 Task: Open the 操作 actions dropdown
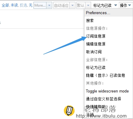(x=125, y=5)
